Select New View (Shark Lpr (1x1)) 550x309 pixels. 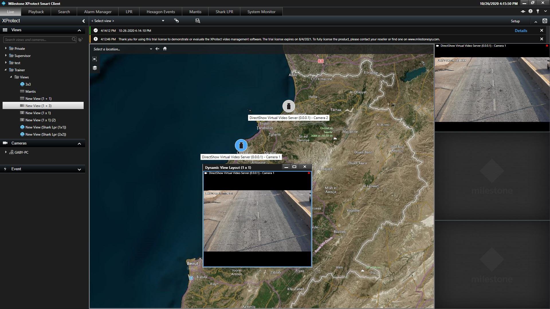46,127
